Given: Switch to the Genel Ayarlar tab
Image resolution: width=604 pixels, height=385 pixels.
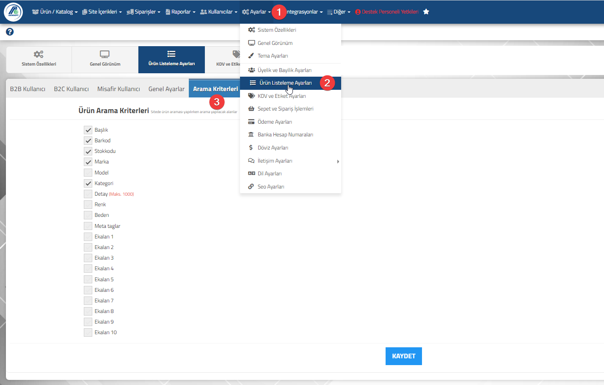Looking at the screenshot, I should [166, 89].
